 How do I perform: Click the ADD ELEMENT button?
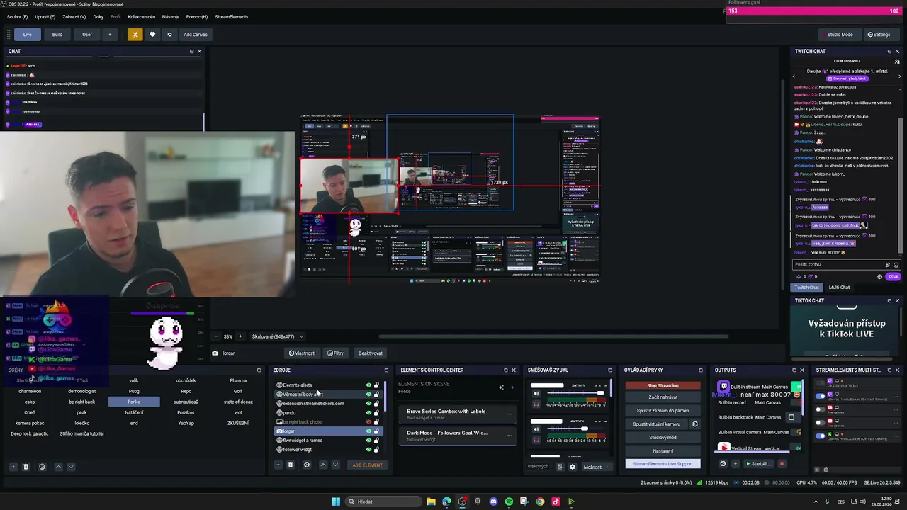[x=368, y=465]
